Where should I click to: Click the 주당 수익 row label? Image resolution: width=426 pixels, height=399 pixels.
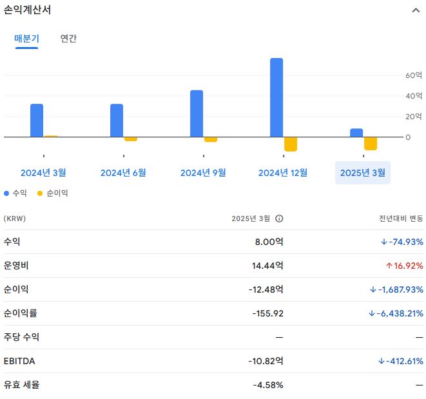(x=21, y=337)
